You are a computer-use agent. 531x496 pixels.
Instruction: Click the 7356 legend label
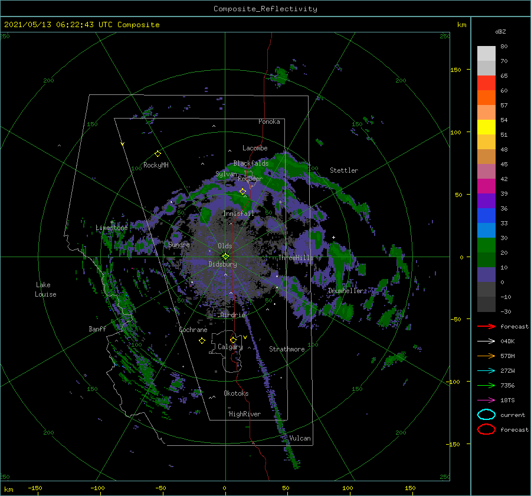click(x=507, y=385)
